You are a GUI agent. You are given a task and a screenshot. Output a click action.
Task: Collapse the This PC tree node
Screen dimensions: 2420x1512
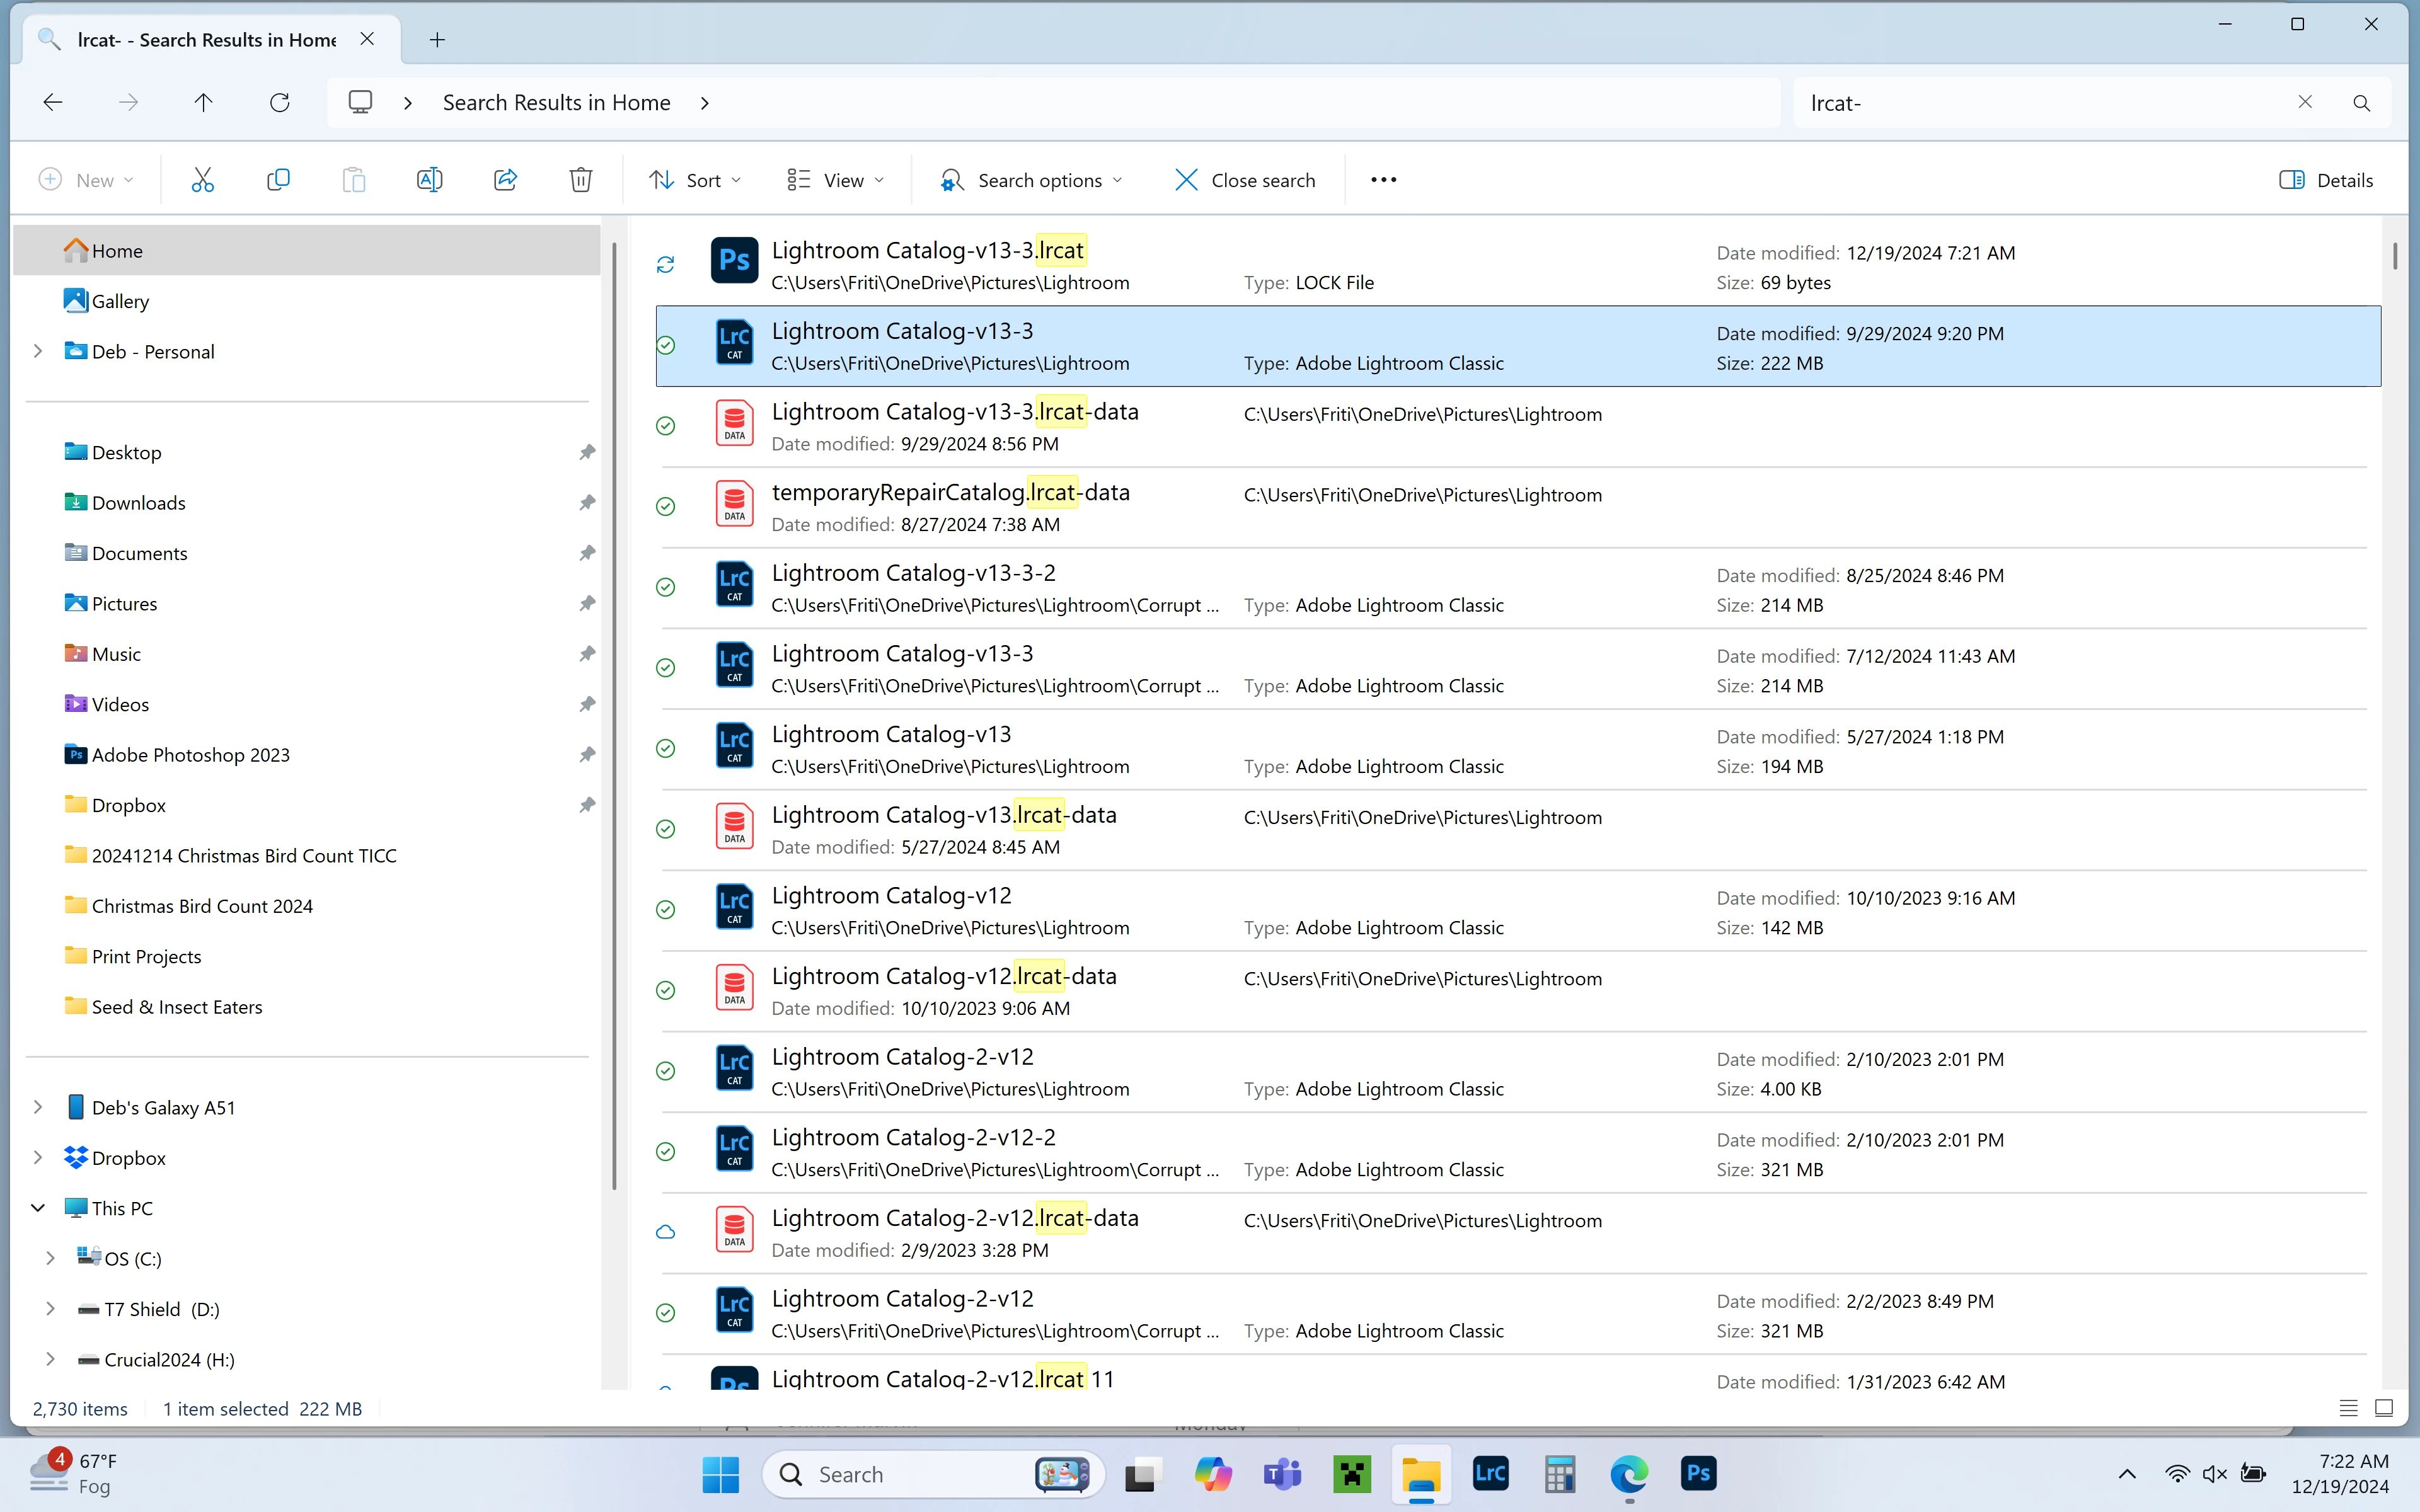(38, 1207)
